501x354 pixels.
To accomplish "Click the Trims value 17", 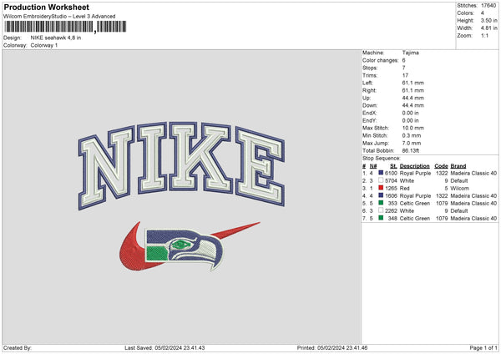I will (405, 75).
